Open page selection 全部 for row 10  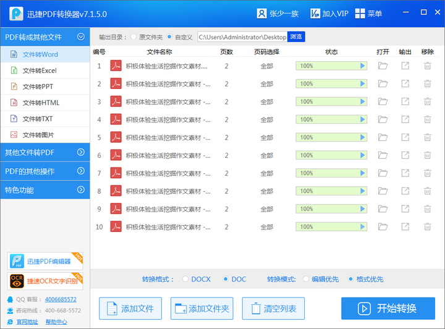click(267, 227)
